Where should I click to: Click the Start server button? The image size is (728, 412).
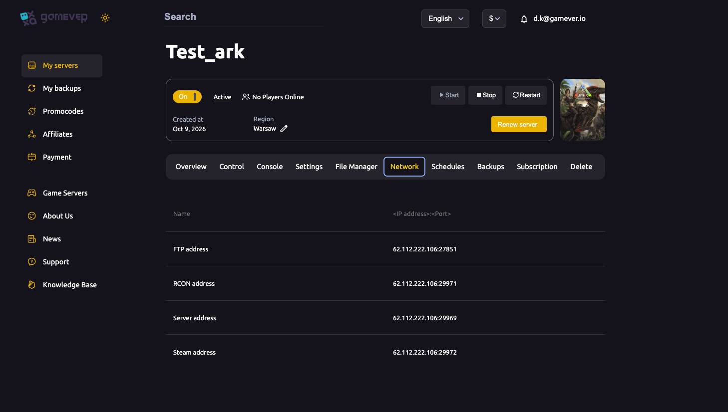pyautogui.click(x=448, y=95)
